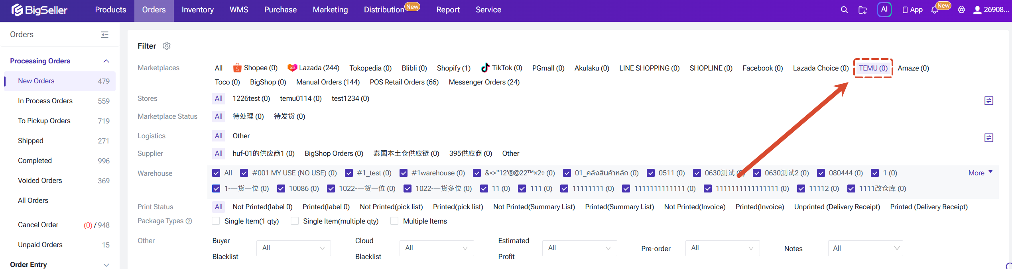
Task: Filter by POS Retail Orders (66)
Action: tap(404, 82)
